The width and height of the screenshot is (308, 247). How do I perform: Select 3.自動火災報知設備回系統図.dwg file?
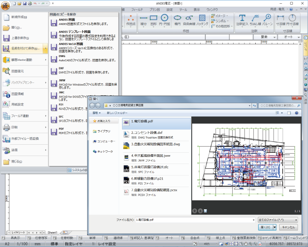point(156,147)
